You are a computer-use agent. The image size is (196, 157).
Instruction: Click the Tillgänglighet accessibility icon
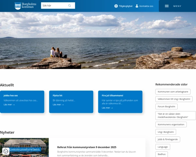coord(116,6)
